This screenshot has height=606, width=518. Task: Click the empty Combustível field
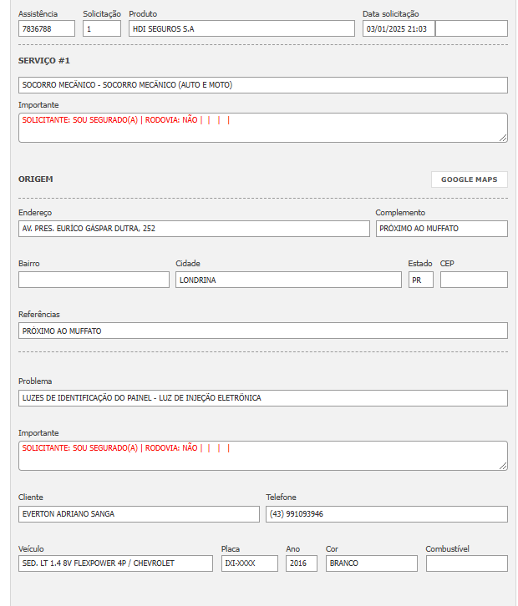pos(466,563)
